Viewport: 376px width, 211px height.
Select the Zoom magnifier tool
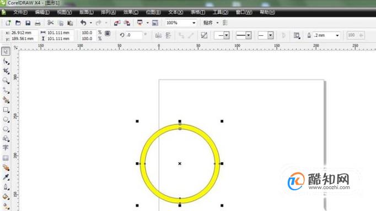(x=6, y=81)
